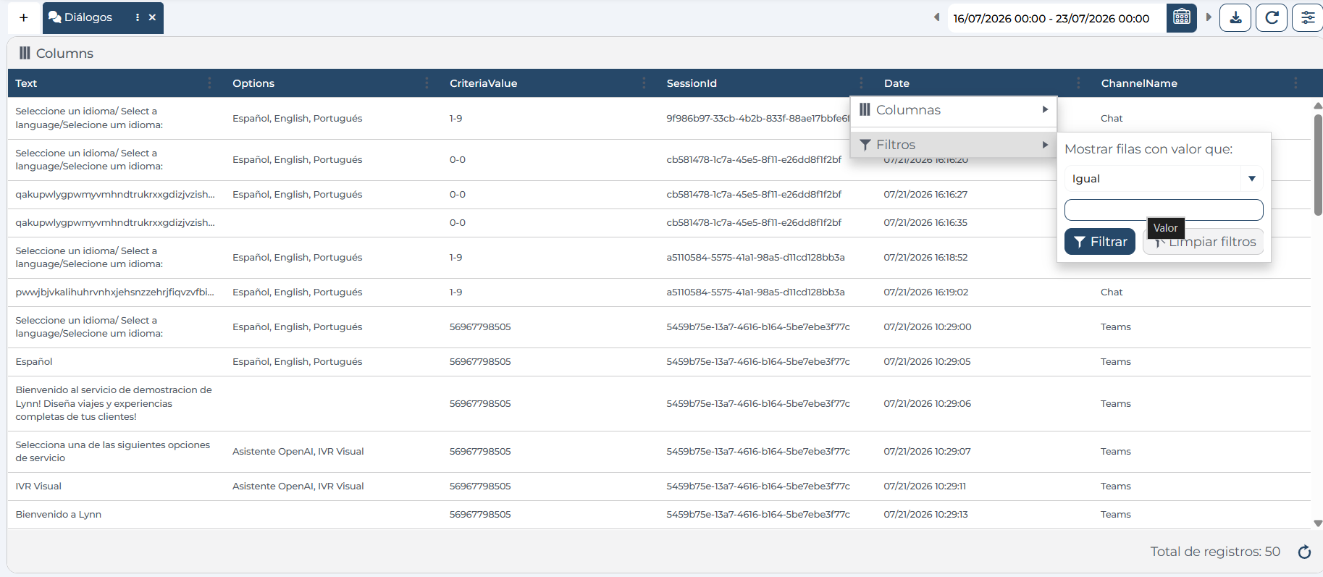Open the Igual operator dropdown
Screen dimensions: 1323x577
[1164, 179]
